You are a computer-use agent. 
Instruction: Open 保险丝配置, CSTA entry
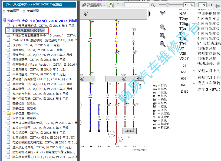(39, 60)
